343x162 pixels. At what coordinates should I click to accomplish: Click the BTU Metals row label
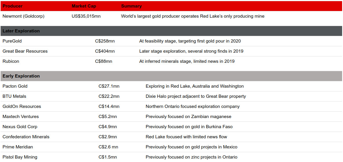[x=14, y=96]
